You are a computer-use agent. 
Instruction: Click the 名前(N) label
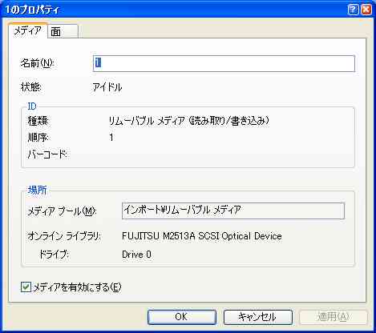[37, 63]
